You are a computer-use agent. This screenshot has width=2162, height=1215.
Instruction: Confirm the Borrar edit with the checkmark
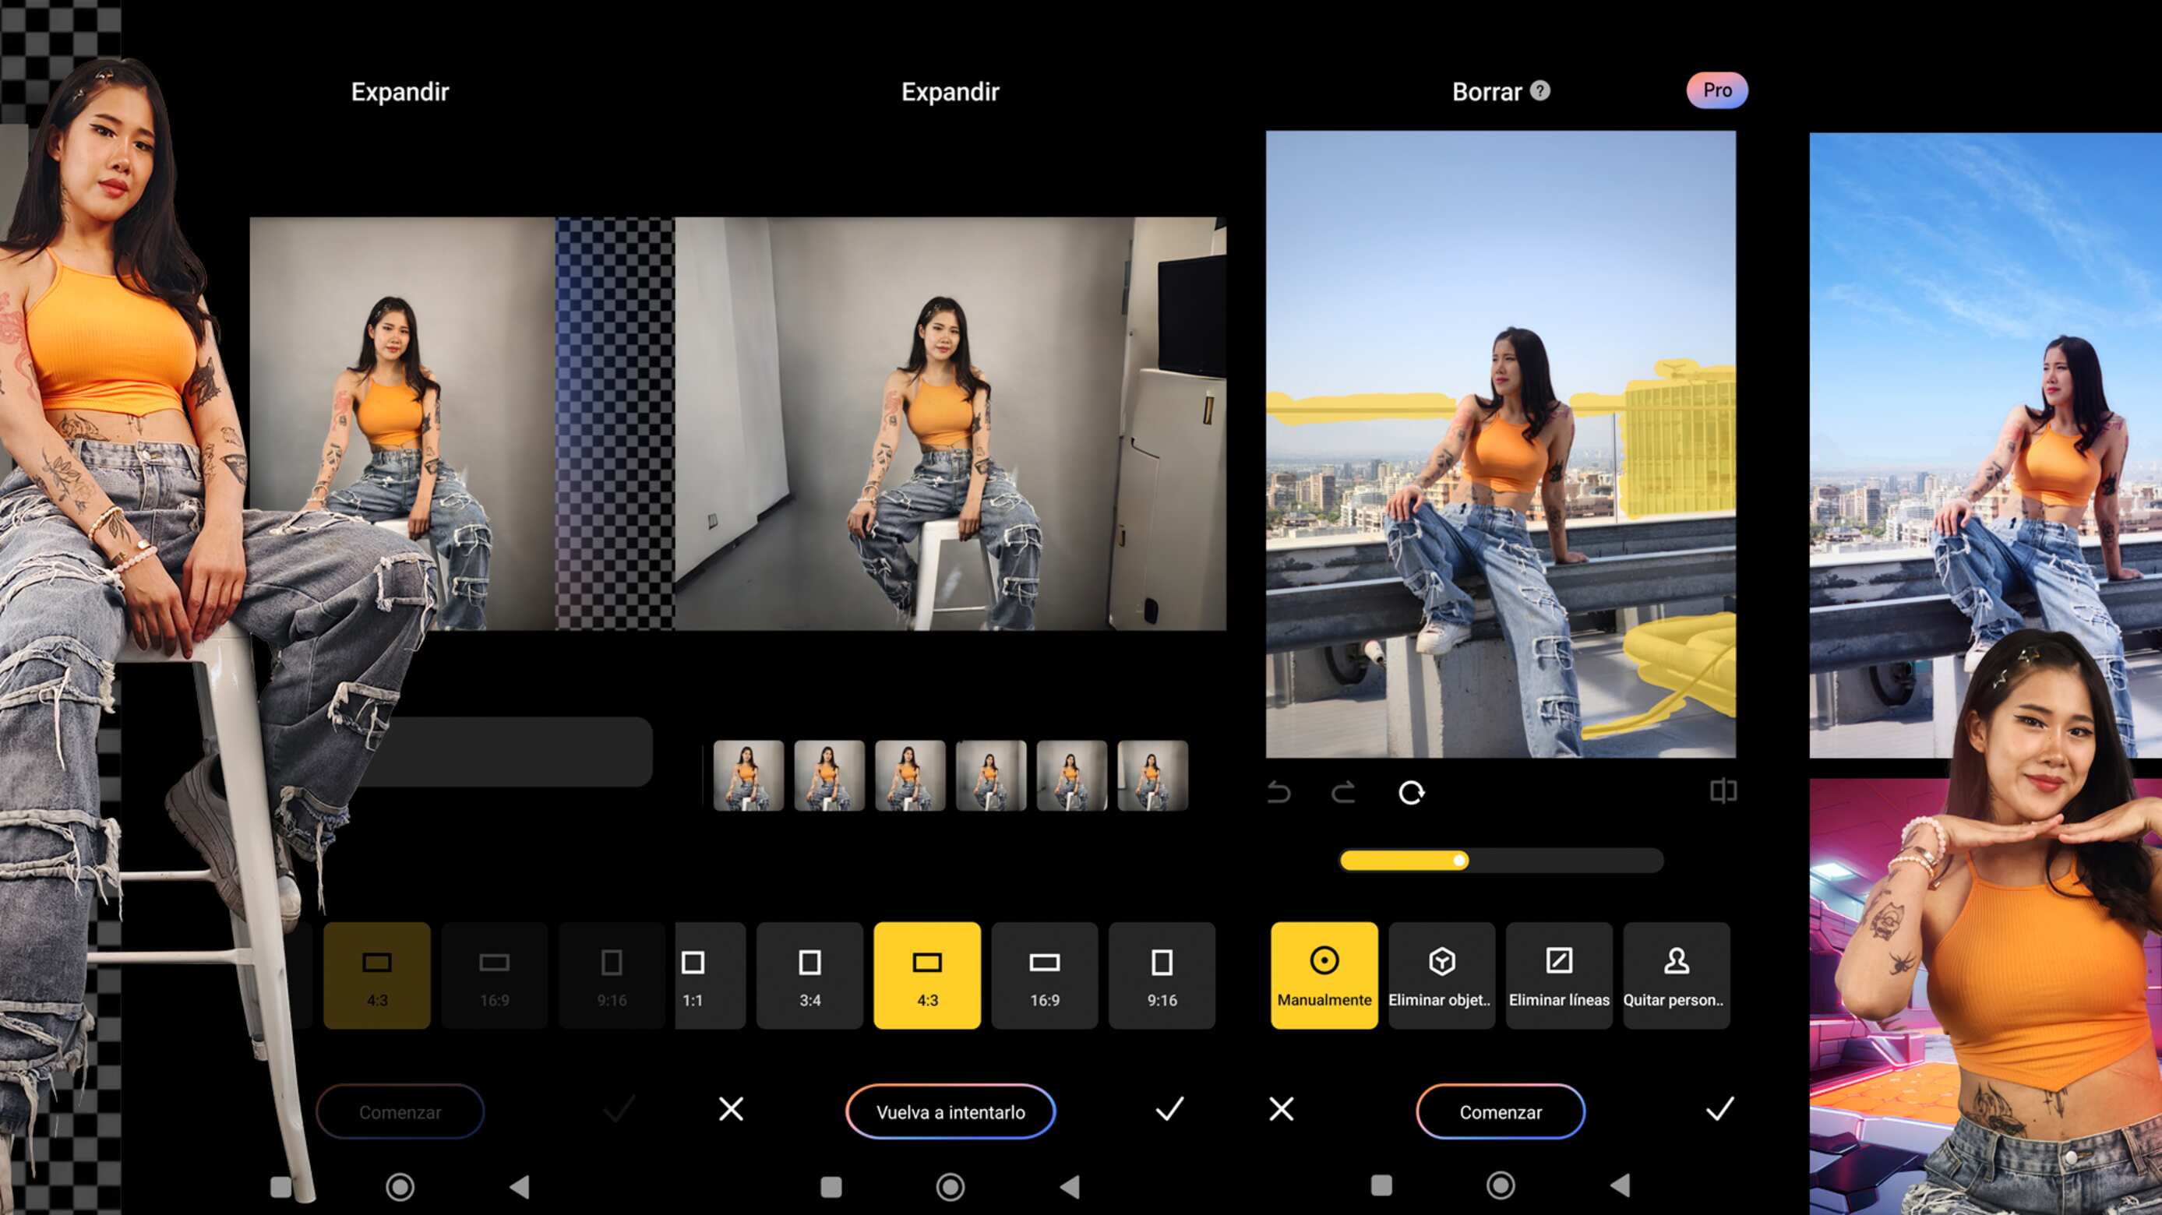pyautogui.click(x=1719, y=1109)
